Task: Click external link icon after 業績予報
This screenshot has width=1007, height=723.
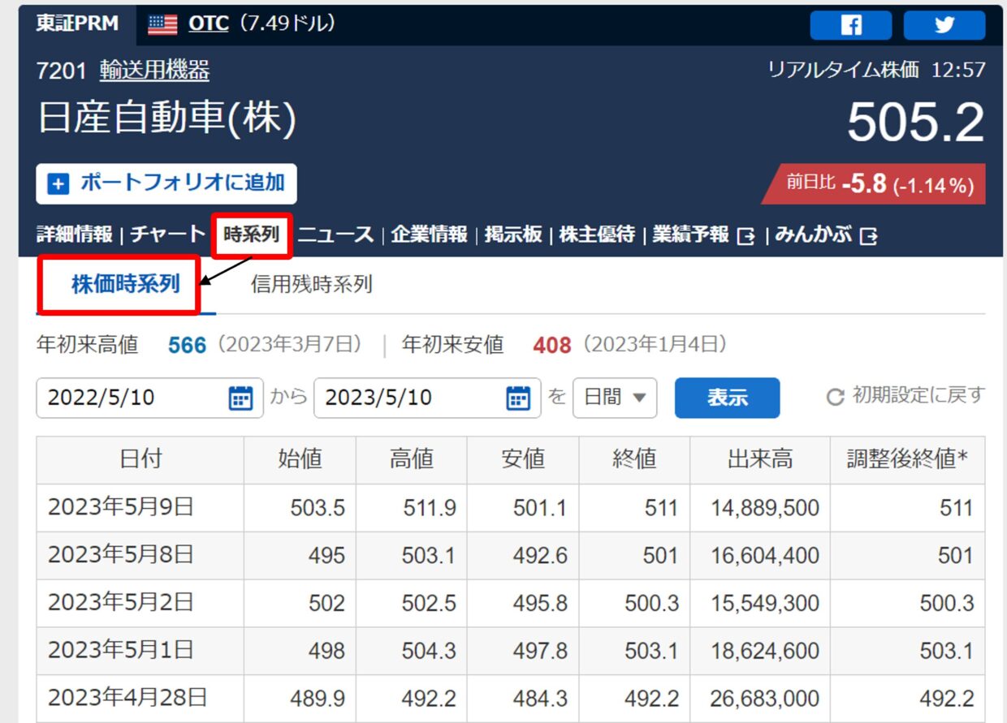Action: tap(746, 236)
